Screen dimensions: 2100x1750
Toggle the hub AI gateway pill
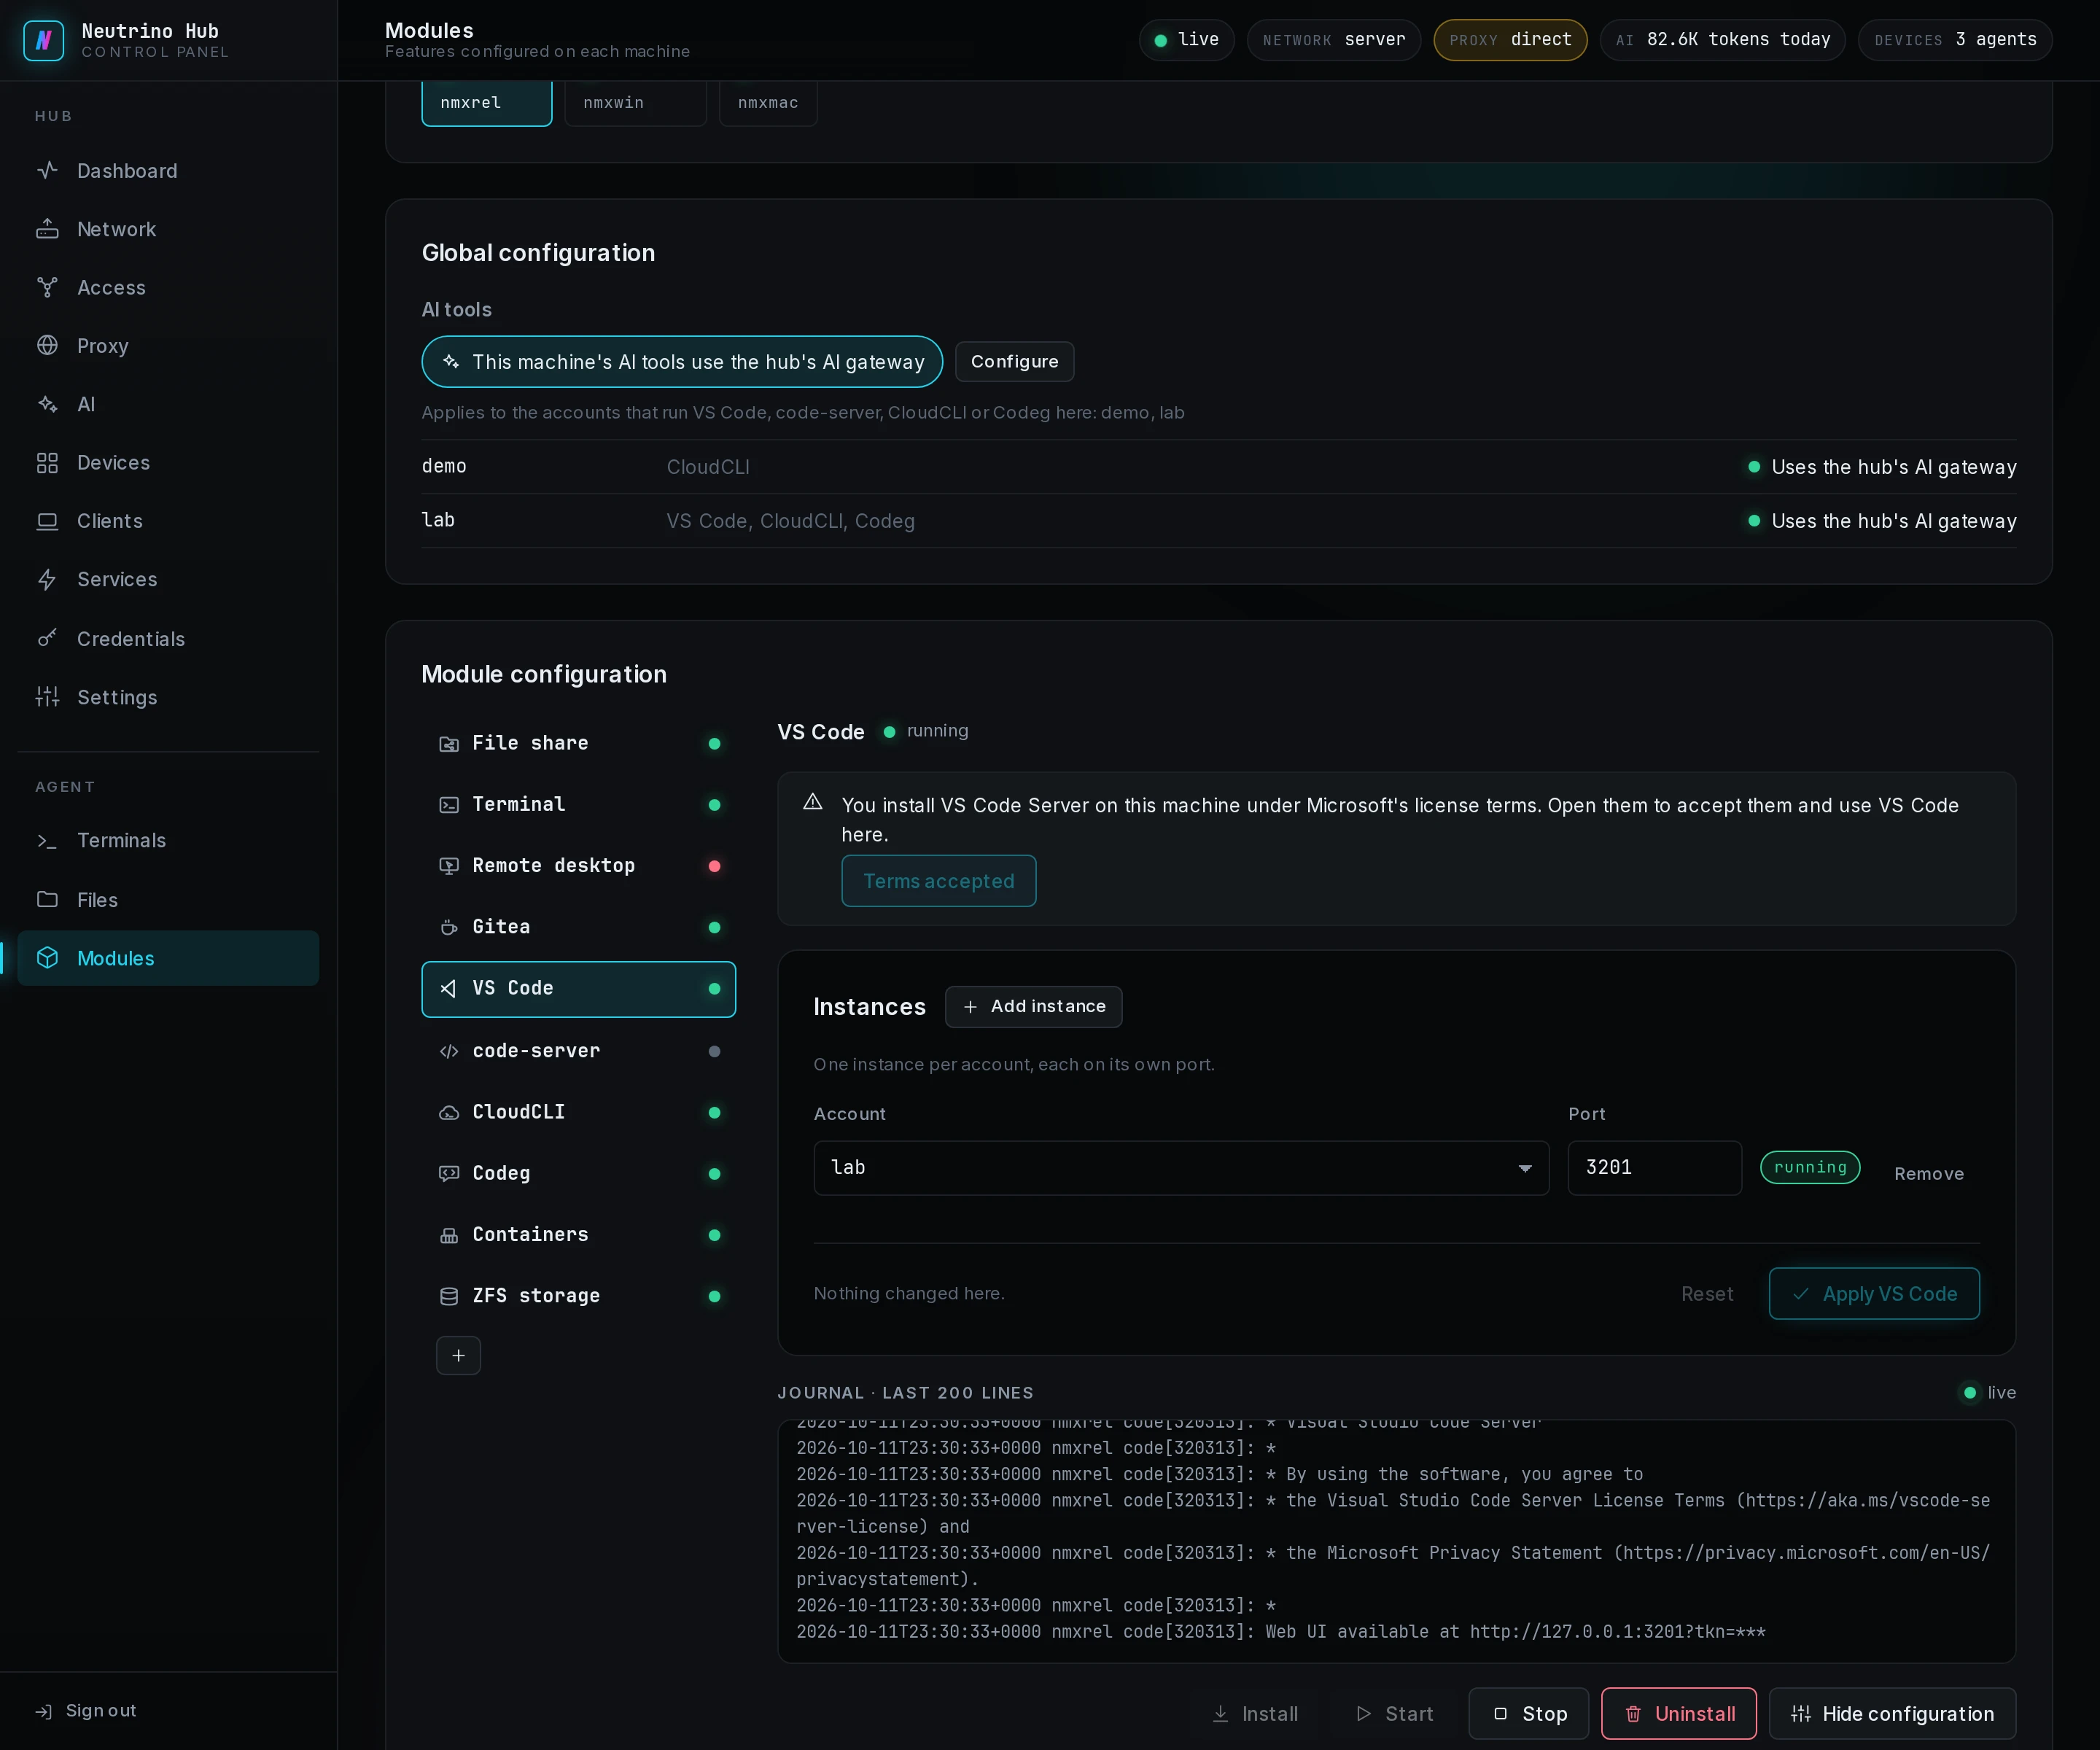pos(682,362)
